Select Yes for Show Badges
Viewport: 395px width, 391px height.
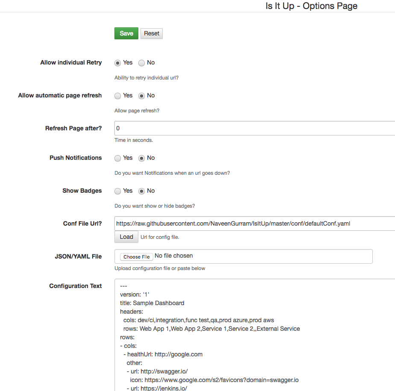coord(117,191)
